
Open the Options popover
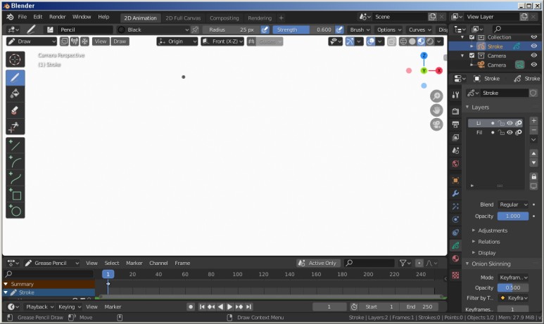389,30
